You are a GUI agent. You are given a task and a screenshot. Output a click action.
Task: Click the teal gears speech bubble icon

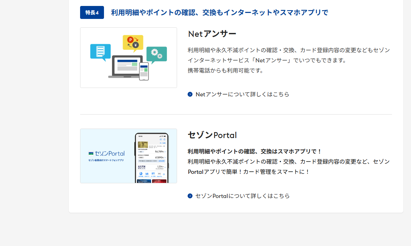click(x=156, y=55)
